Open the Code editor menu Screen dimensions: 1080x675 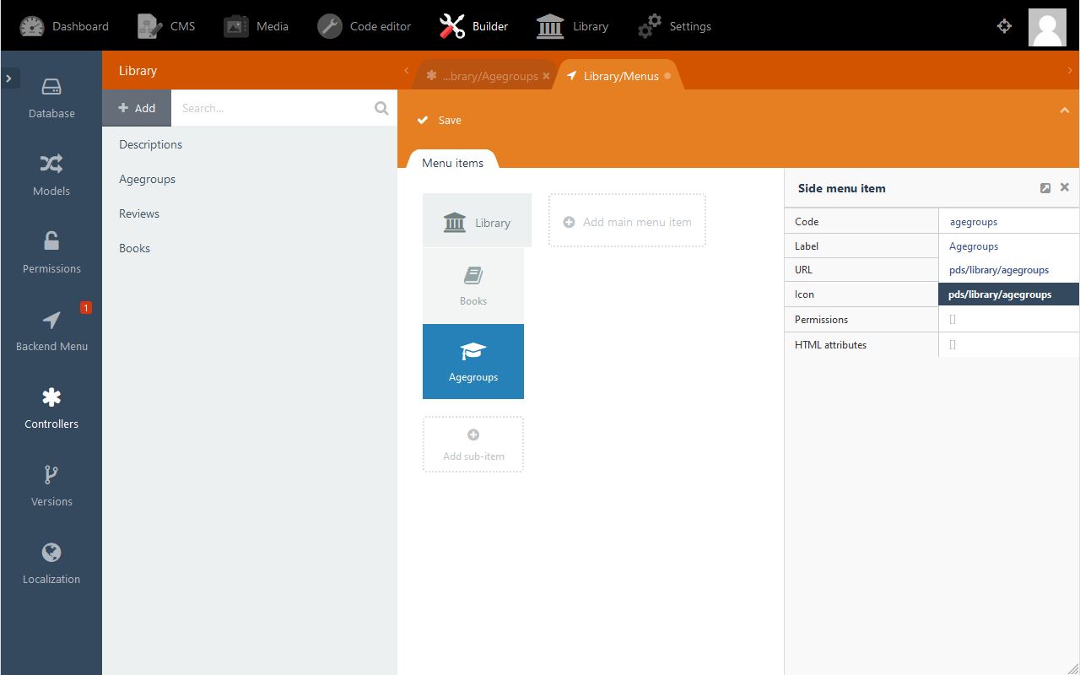[364, 26]
